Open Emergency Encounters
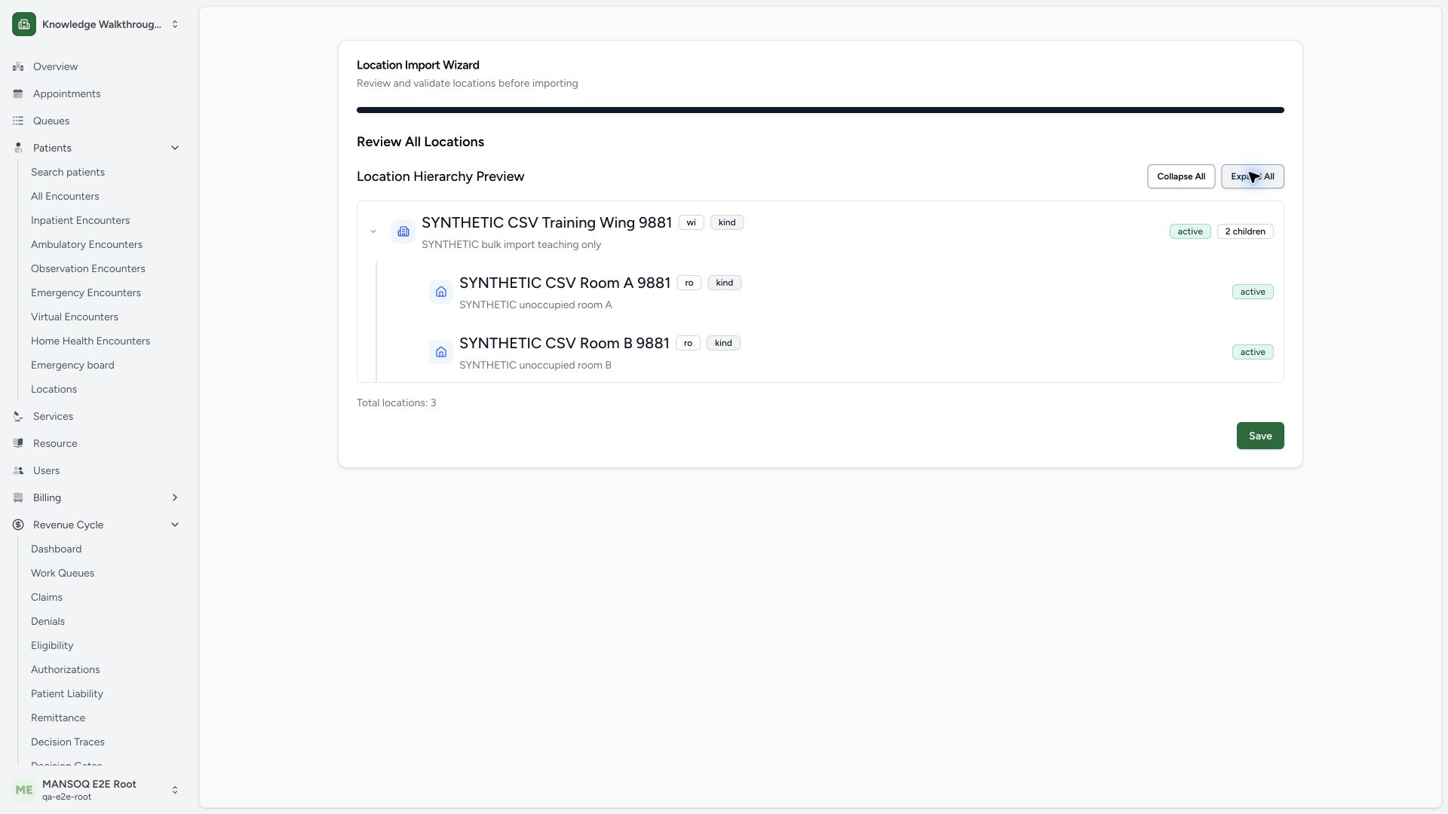Viewport: 1448px width, 814px height. (x=86, y=292)
